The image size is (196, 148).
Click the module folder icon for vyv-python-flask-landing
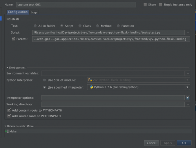coord(90,80)
